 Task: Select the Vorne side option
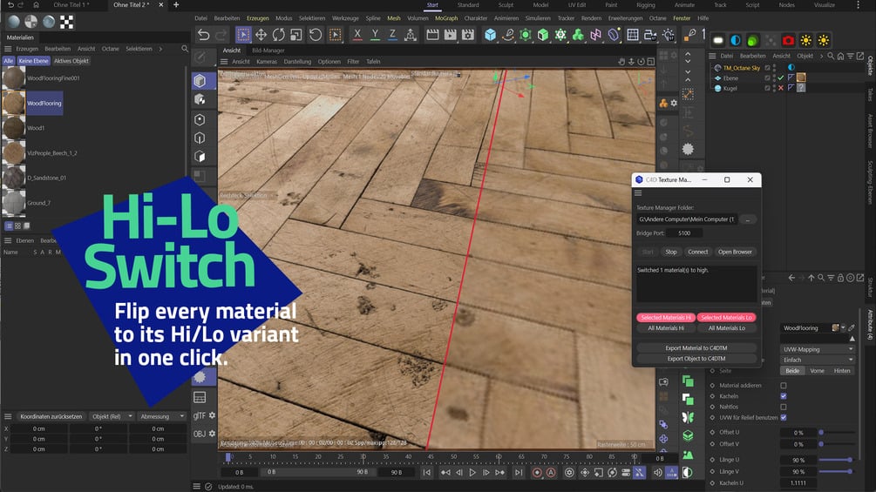tap(817, 371)
